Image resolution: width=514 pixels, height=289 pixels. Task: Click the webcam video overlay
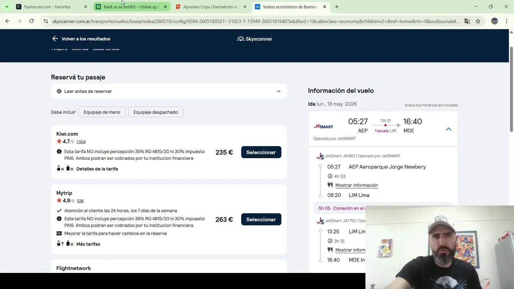tap(440, 247)
